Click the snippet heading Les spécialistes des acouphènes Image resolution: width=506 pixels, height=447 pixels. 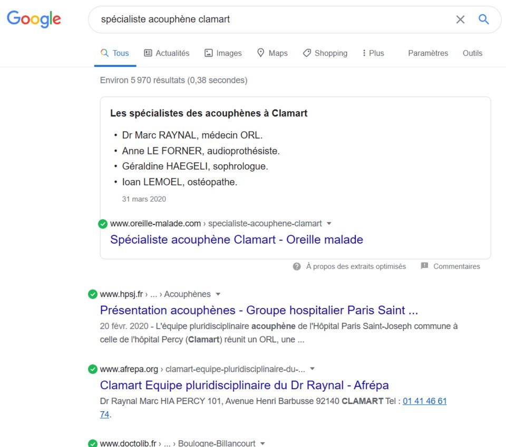209,113
